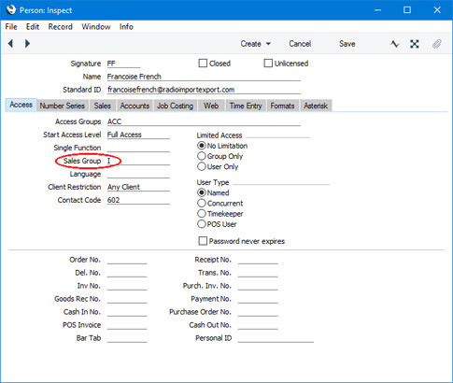
Task: Click into the Sales Group field
Action: 138,161
